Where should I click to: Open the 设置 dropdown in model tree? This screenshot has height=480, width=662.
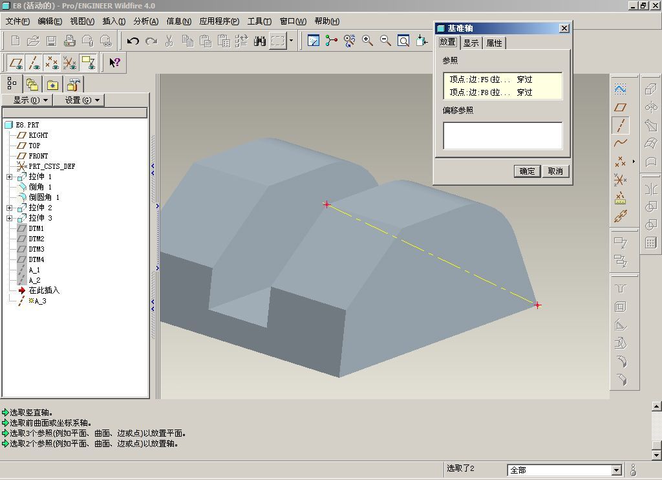[78, 100]
